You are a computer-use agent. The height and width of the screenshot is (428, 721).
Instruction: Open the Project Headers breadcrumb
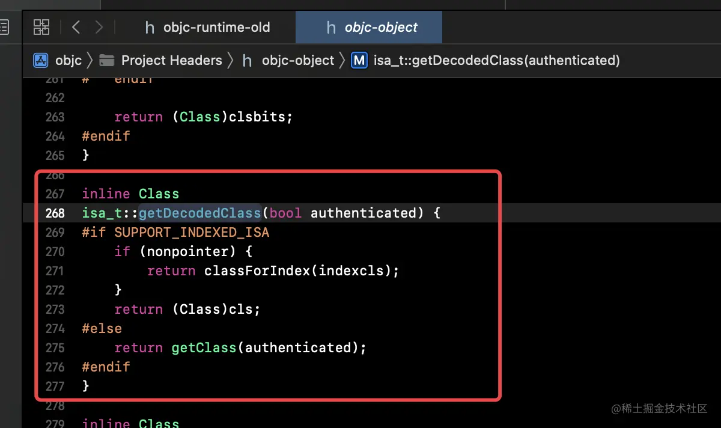[x=172, y=60]
